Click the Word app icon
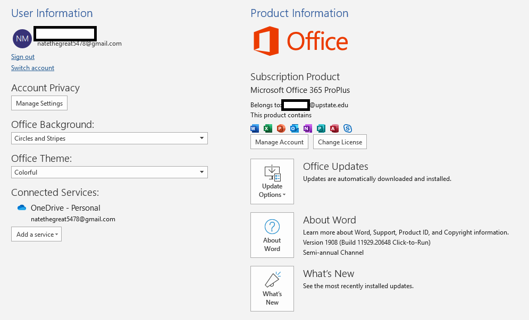 click(255, 128)
